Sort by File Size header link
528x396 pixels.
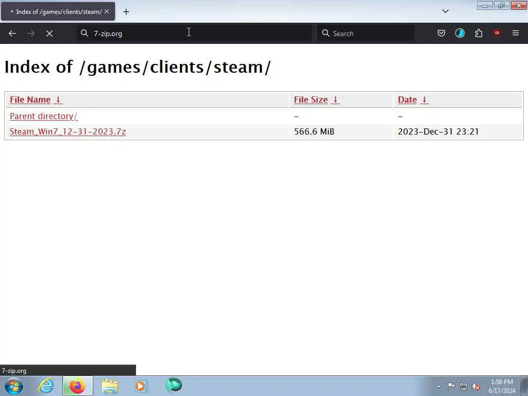click(x=310, y=100)
